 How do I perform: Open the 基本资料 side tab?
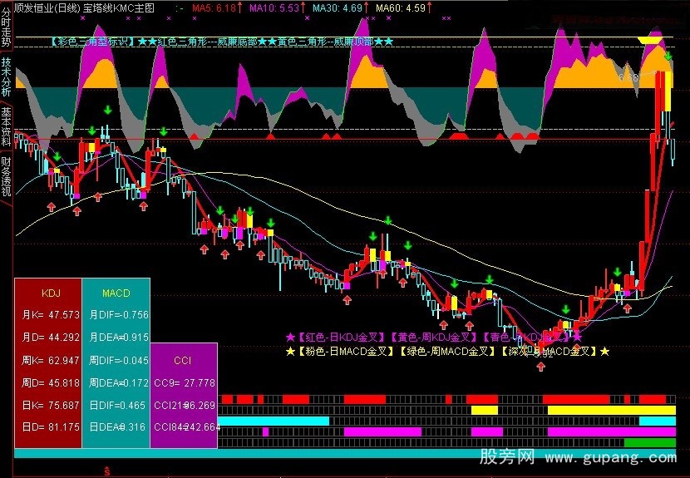point(6,126)
